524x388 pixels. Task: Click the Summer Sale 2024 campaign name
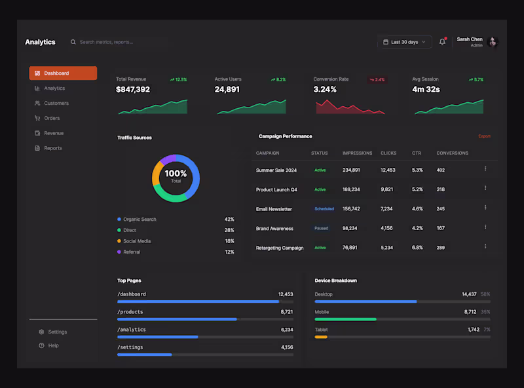coord(276,170)
